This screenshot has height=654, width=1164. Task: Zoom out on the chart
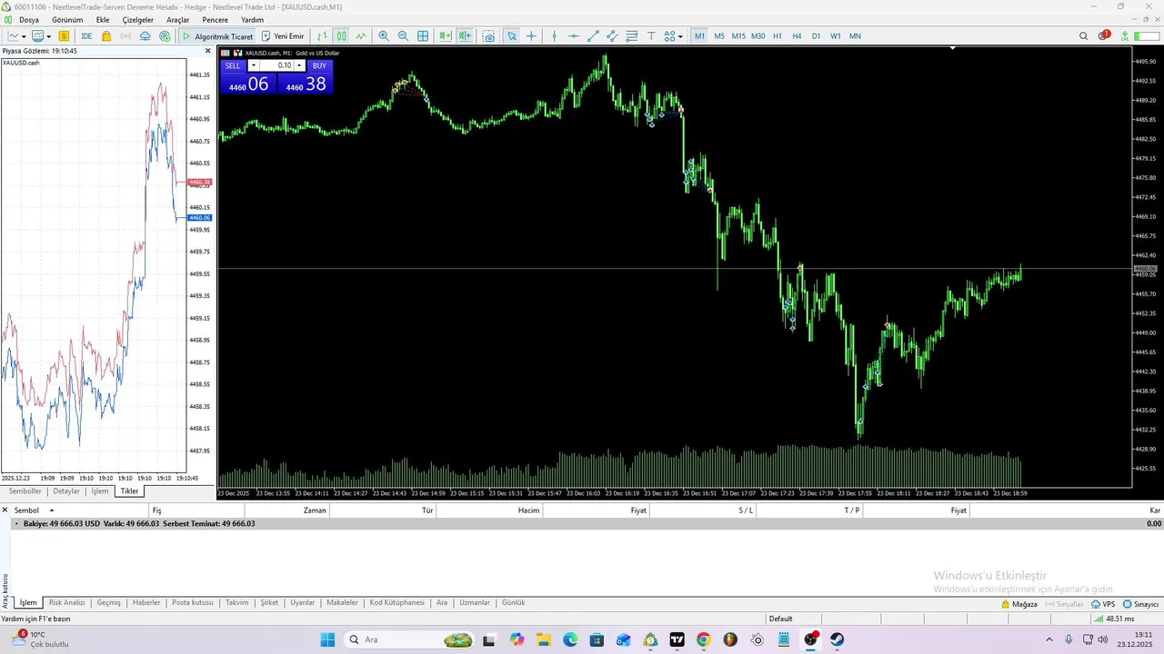click(x=403, y=36)
